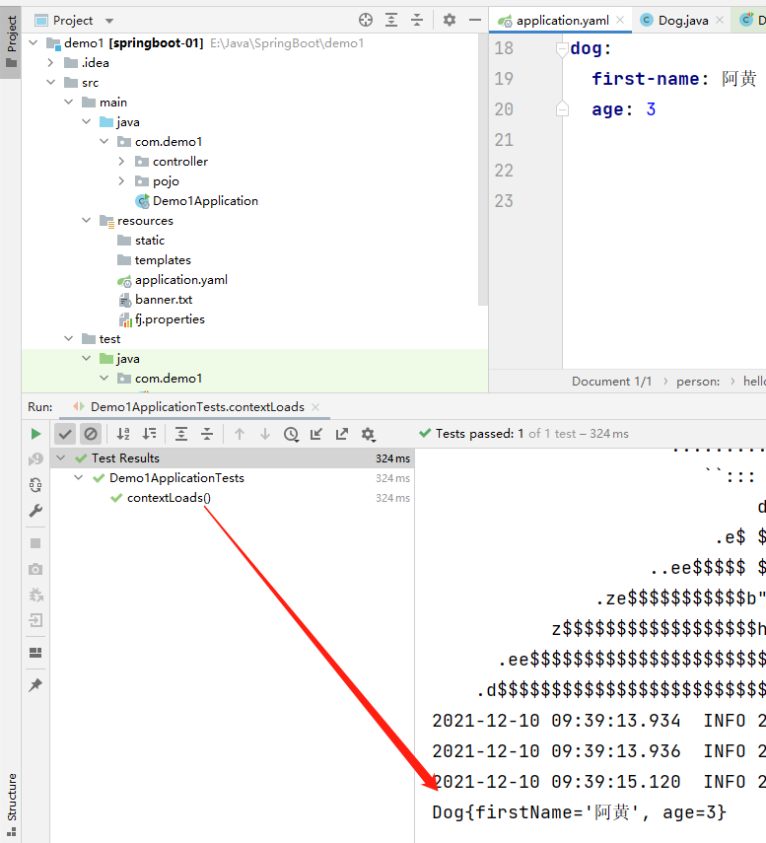Viewport: 766px width, 843px height.
Task: Click the layout icon in Run sidebar
Action: [35, 653]
